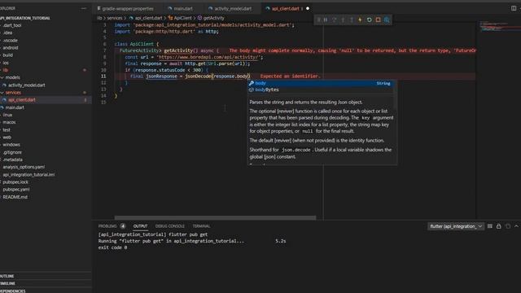This screenshot has width=521, height=293.
Task: Pause debugging in the debug toolbar
Action: point(326,20)
